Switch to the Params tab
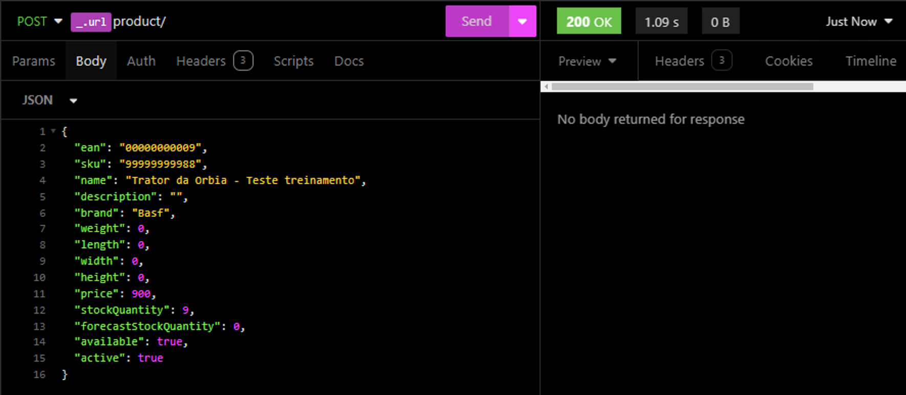 [x=33, y=61]
